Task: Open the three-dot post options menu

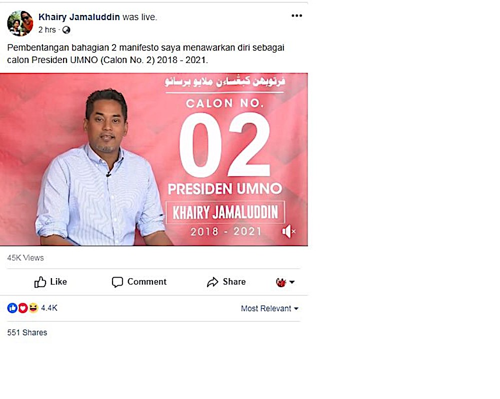Action: click(296, 15)
